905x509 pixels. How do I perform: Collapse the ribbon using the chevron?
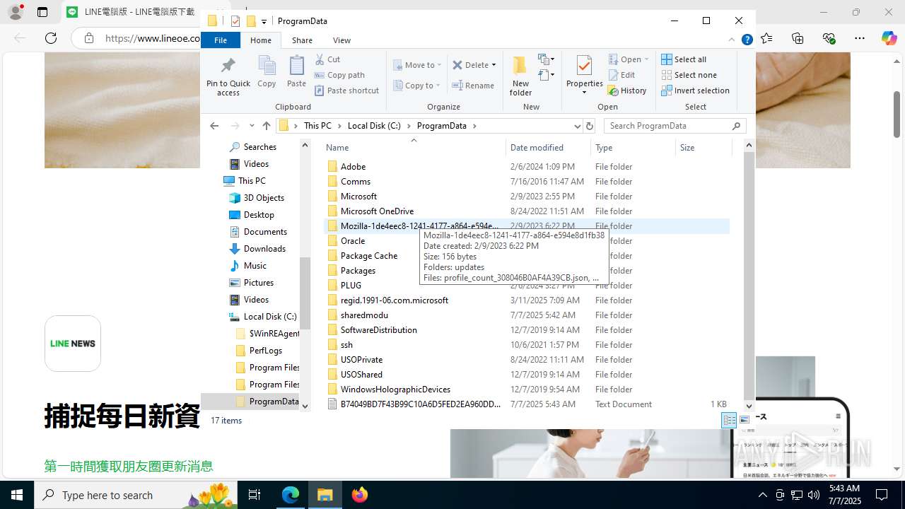732,40
